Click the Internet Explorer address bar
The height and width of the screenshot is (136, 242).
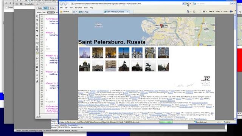point(127,3)
